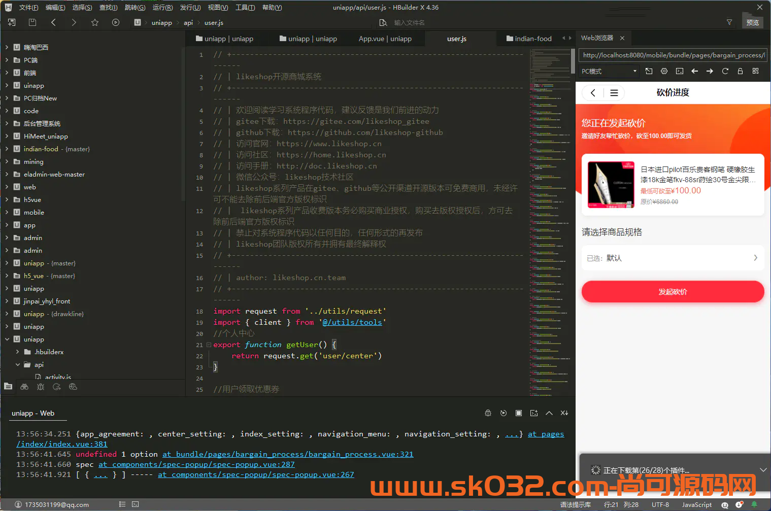
Task: Expand the eladmin-web-master folder
Action: point(7,174)
